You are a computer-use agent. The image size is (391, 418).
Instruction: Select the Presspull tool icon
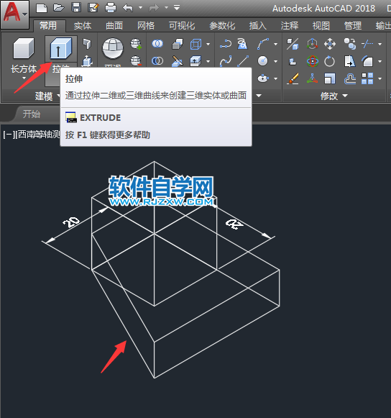(x=87, y=61)
